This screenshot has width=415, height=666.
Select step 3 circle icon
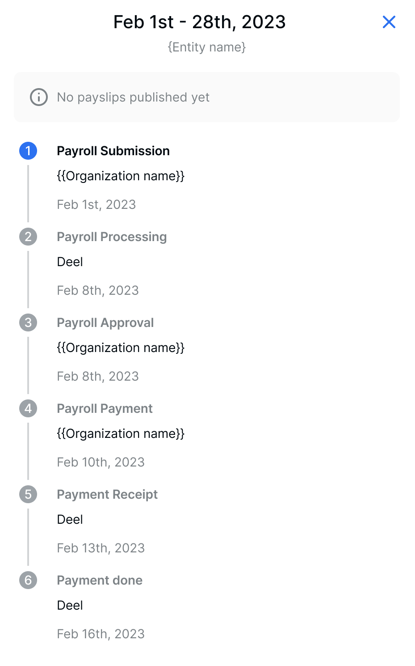point(28,322)
